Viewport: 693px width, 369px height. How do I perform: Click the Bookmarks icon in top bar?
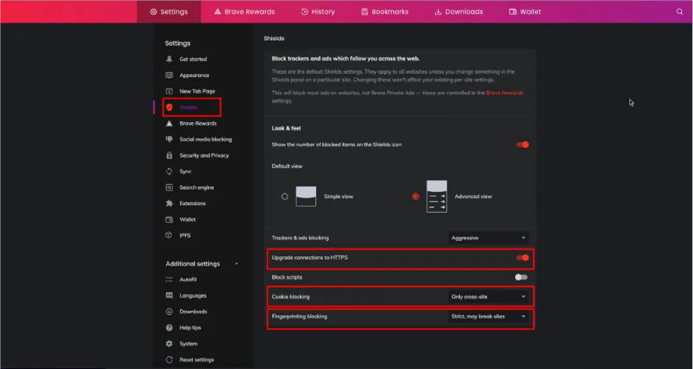(364, 12)
